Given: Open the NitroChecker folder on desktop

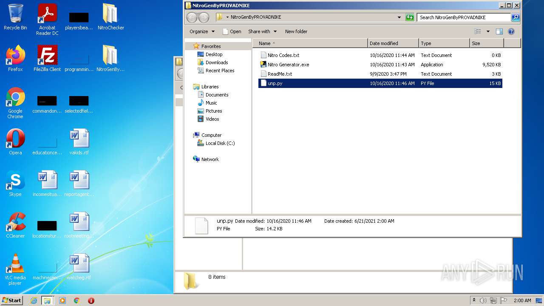Looking at the screenshot, I should click(110, 17).
